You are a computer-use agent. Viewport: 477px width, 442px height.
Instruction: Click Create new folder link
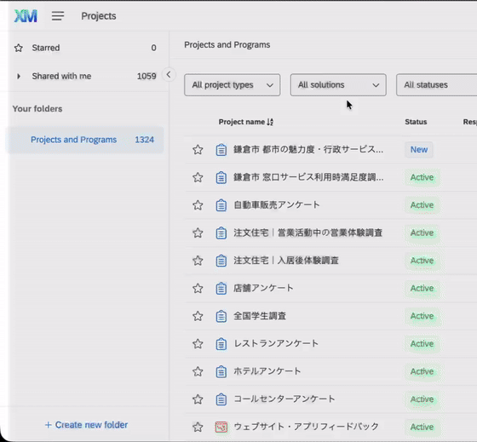coord(86,425)
